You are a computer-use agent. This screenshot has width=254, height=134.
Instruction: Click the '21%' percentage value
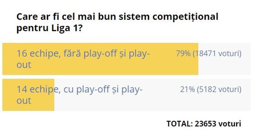(x=187, y=89)
